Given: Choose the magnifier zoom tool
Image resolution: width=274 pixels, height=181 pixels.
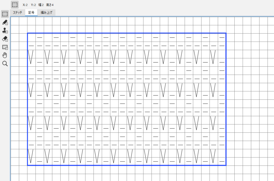Looking at the screenshot, I should click(x=5, y=64).
